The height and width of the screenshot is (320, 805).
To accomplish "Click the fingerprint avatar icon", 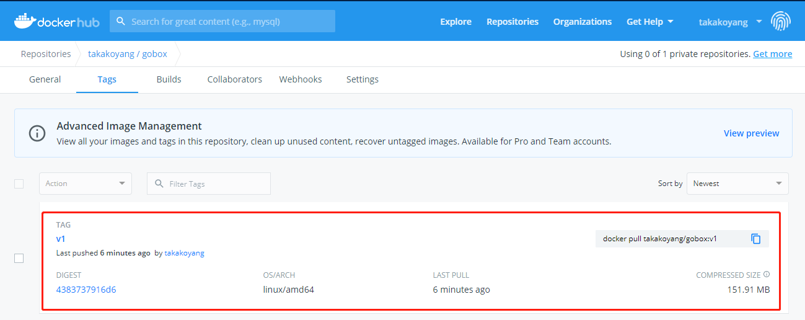I will tap(781, 22).
